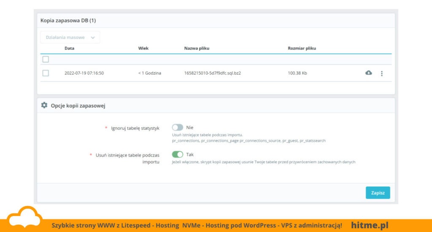Click the file size 100.38 Kb
The image size is (432, 232).
[297, 73]
